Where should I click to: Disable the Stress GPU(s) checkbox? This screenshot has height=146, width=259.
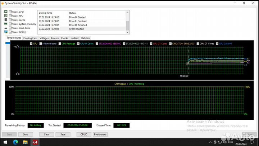coord(10,32)
